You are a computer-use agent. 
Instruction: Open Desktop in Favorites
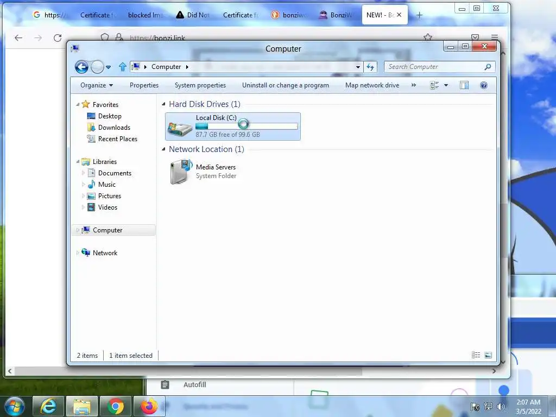click(110, 116)
